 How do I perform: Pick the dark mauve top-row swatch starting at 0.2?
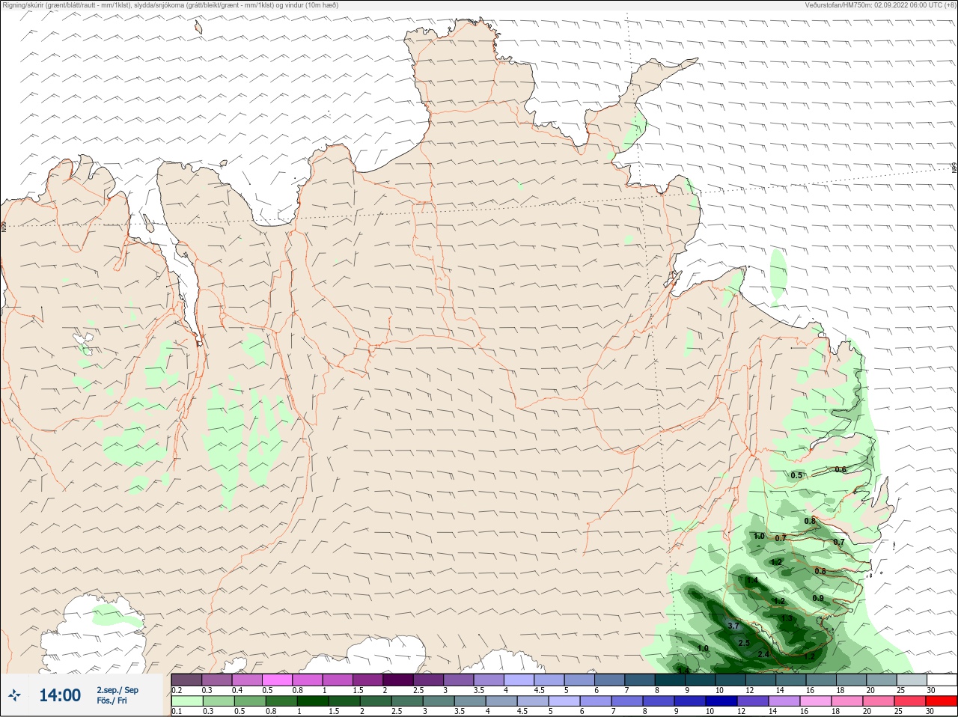(187, 680)
